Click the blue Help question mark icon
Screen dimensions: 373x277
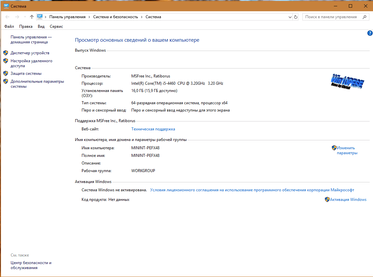370,33
